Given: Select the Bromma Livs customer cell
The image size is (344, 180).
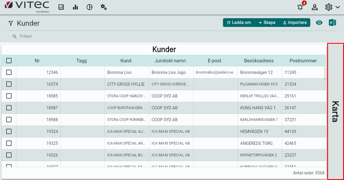Looking at the screenshot, I should (127, 72).
